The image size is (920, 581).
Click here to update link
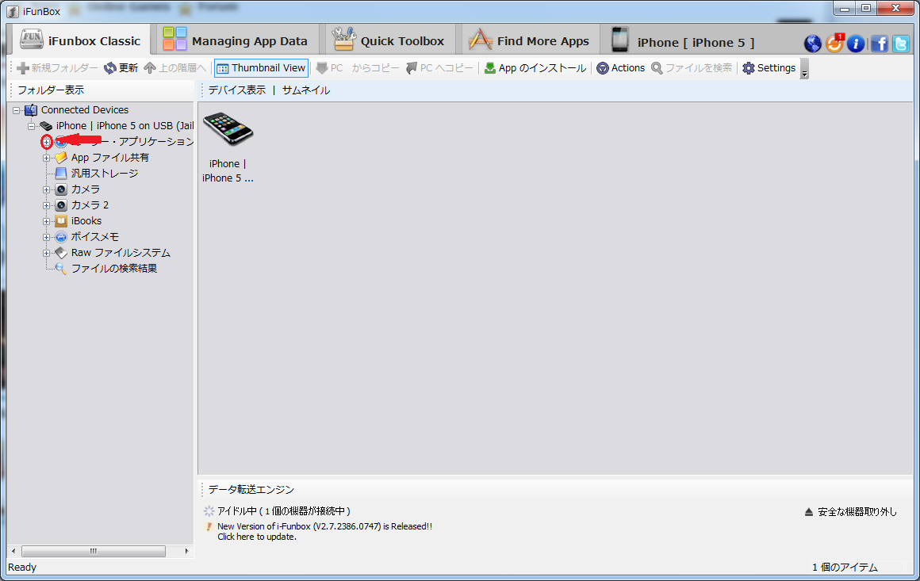pyautogui.click(x=256, y=537)
